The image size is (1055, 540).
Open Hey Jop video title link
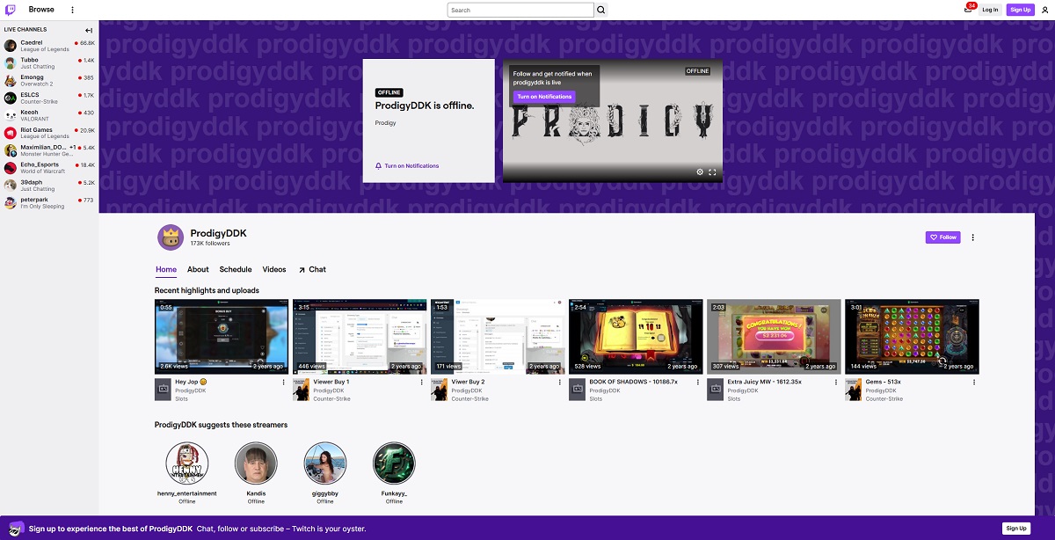pyautogui.click(x=191, y=383)
